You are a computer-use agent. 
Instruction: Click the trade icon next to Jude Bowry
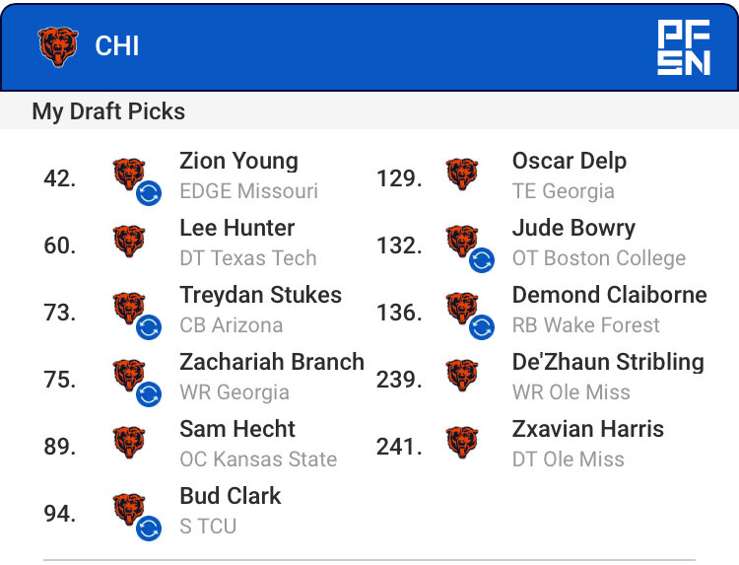coord(482,259)
